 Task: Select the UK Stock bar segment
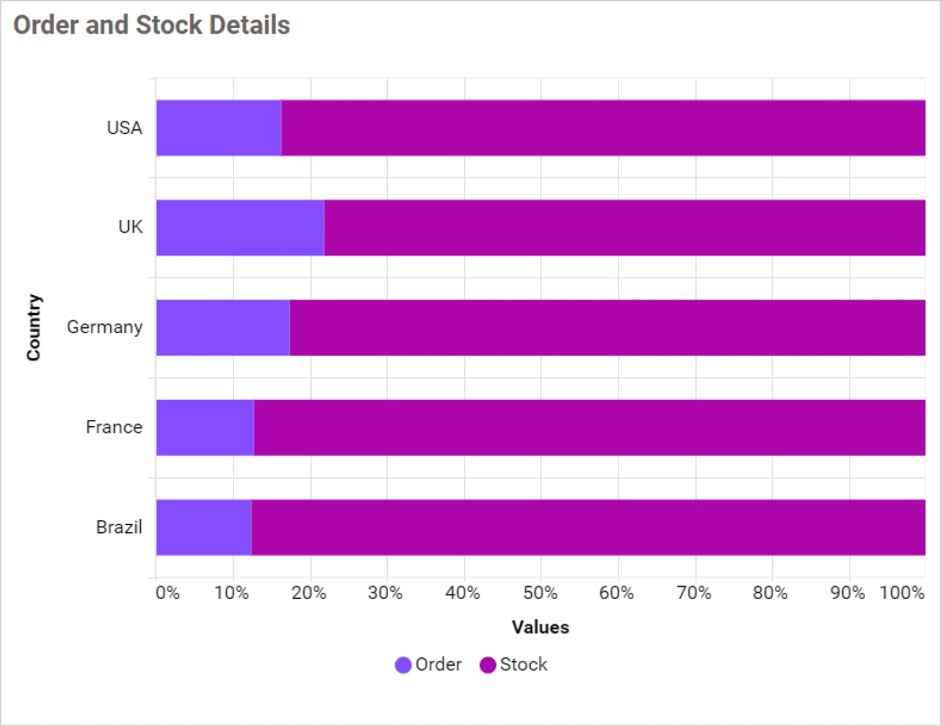coord(624,228)
